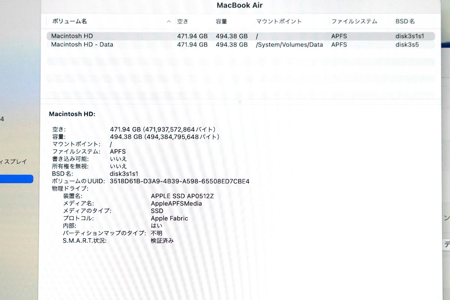Click 494.38 GB capacity cell in Macintosh HD row

point(231,36)
